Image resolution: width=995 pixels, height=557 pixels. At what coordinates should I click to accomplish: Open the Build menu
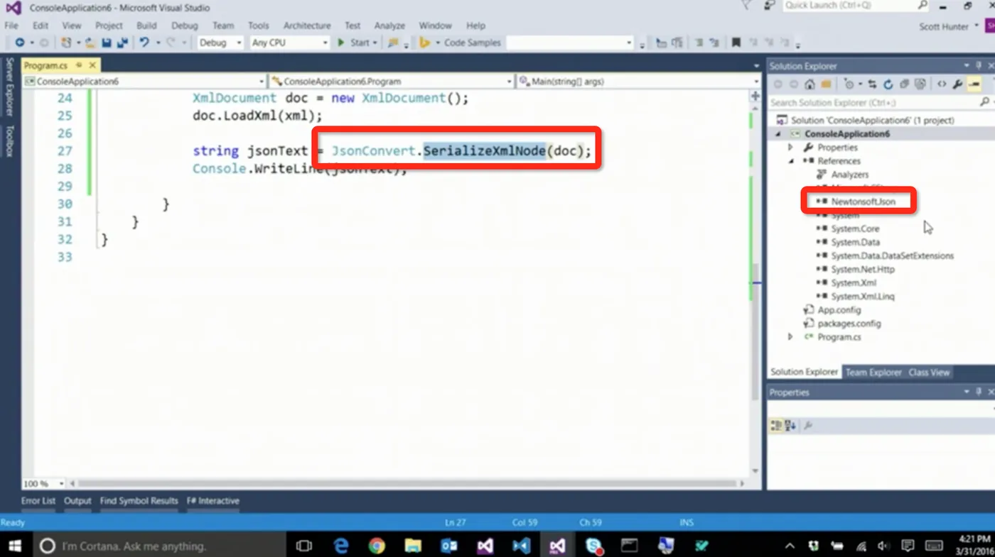point(146,26)
